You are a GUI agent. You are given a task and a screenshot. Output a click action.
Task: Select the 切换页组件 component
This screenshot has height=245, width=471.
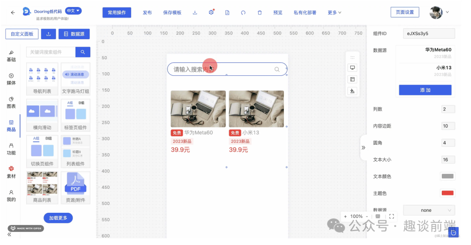point(42,152)
